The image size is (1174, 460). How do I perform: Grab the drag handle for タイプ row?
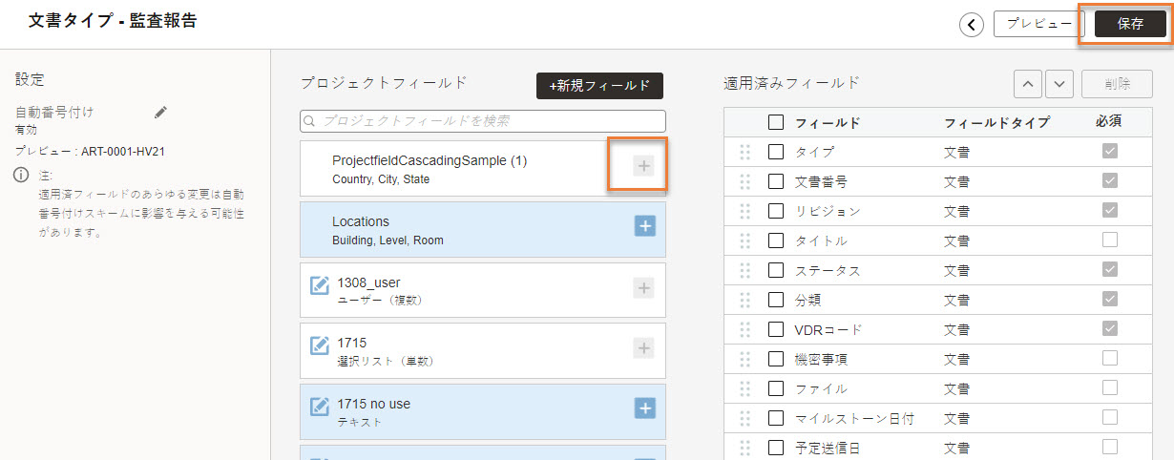pyautogui.click(x=745, y=152)
